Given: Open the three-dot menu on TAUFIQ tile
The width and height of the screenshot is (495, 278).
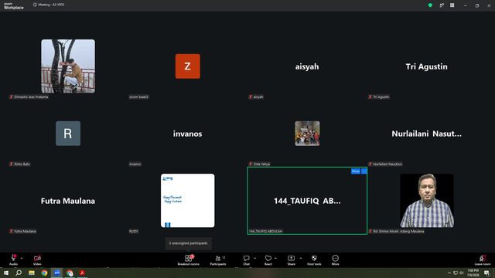Looking at the screenshot, I should click(x=364, y=171).
